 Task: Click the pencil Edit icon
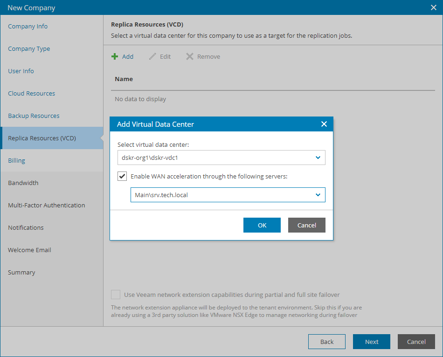(x=152, y=56)
